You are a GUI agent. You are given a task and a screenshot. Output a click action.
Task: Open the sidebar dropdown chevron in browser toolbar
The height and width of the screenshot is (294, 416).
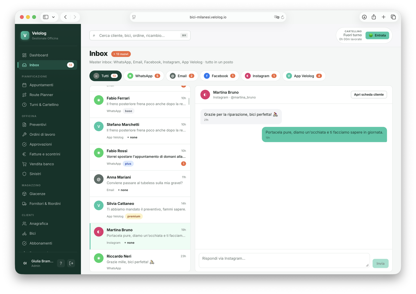point(53,17)
